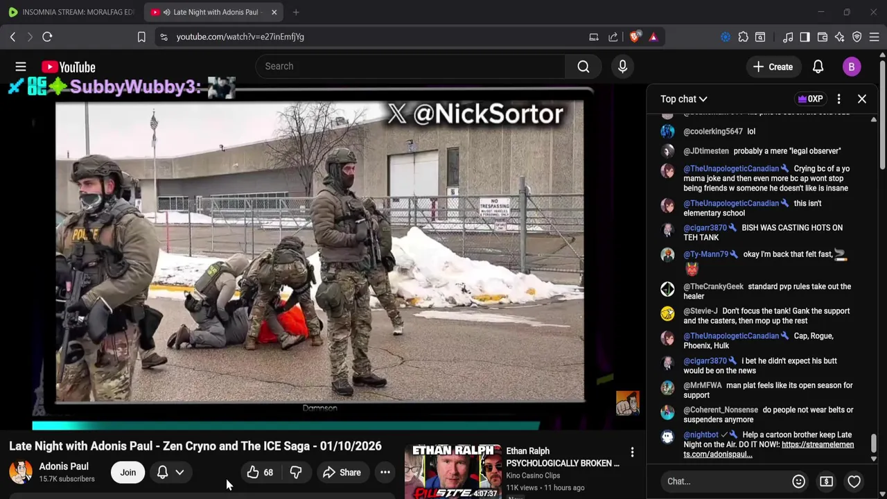Click the teal progress bar under video
This screenshot has width=887, height=499.
click(x=286, y=426)
